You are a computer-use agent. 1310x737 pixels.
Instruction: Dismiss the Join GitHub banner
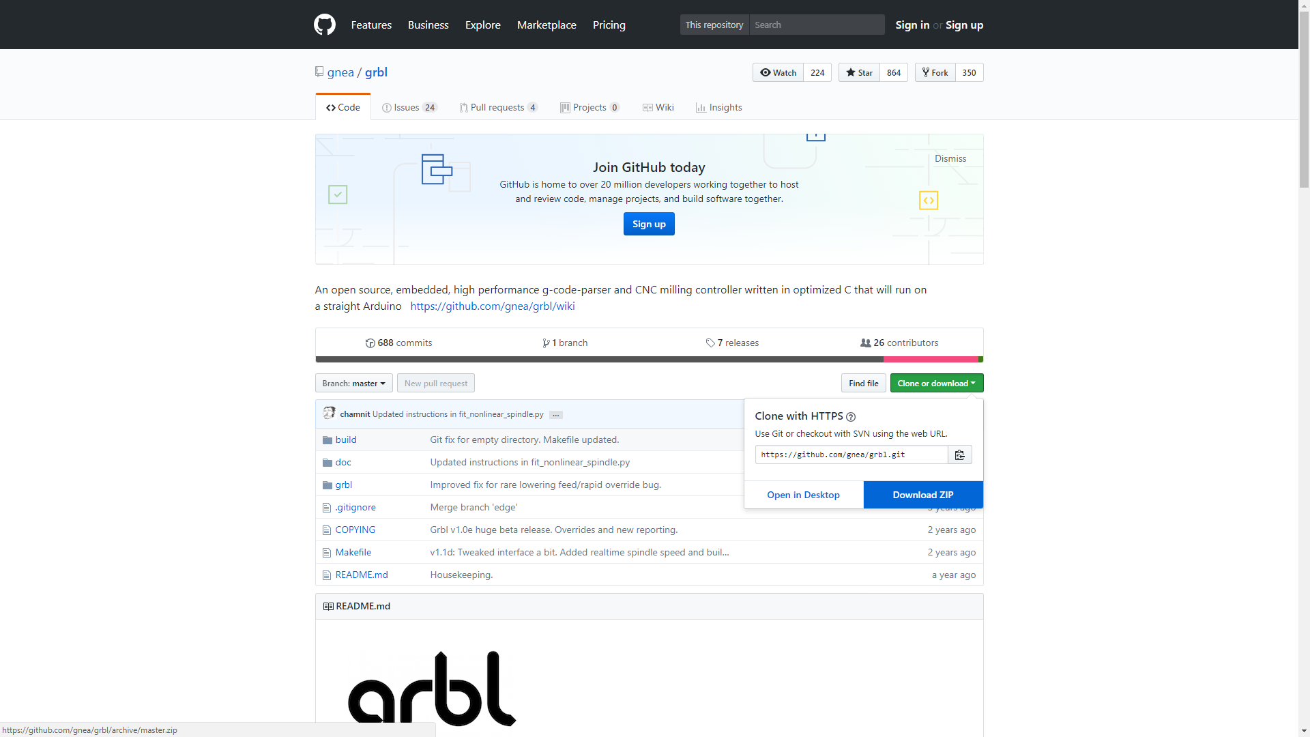coord(950,158)
